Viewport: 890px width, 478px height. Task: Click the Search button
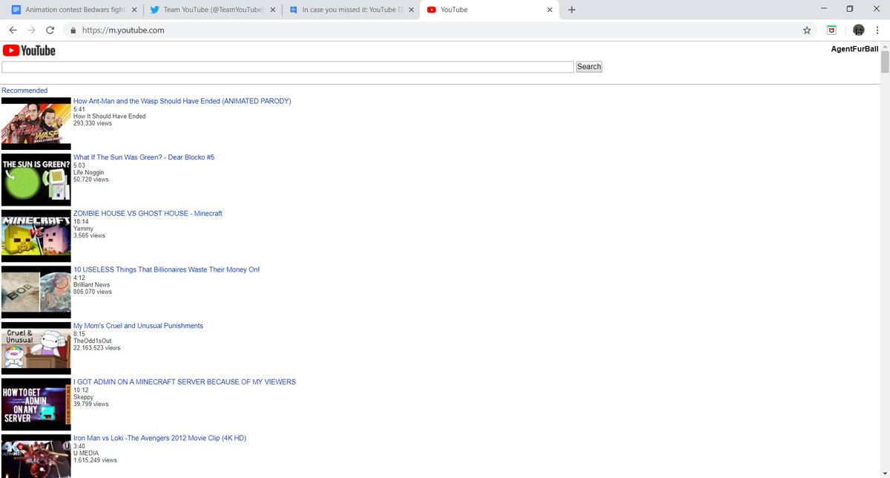coord(589,67)
